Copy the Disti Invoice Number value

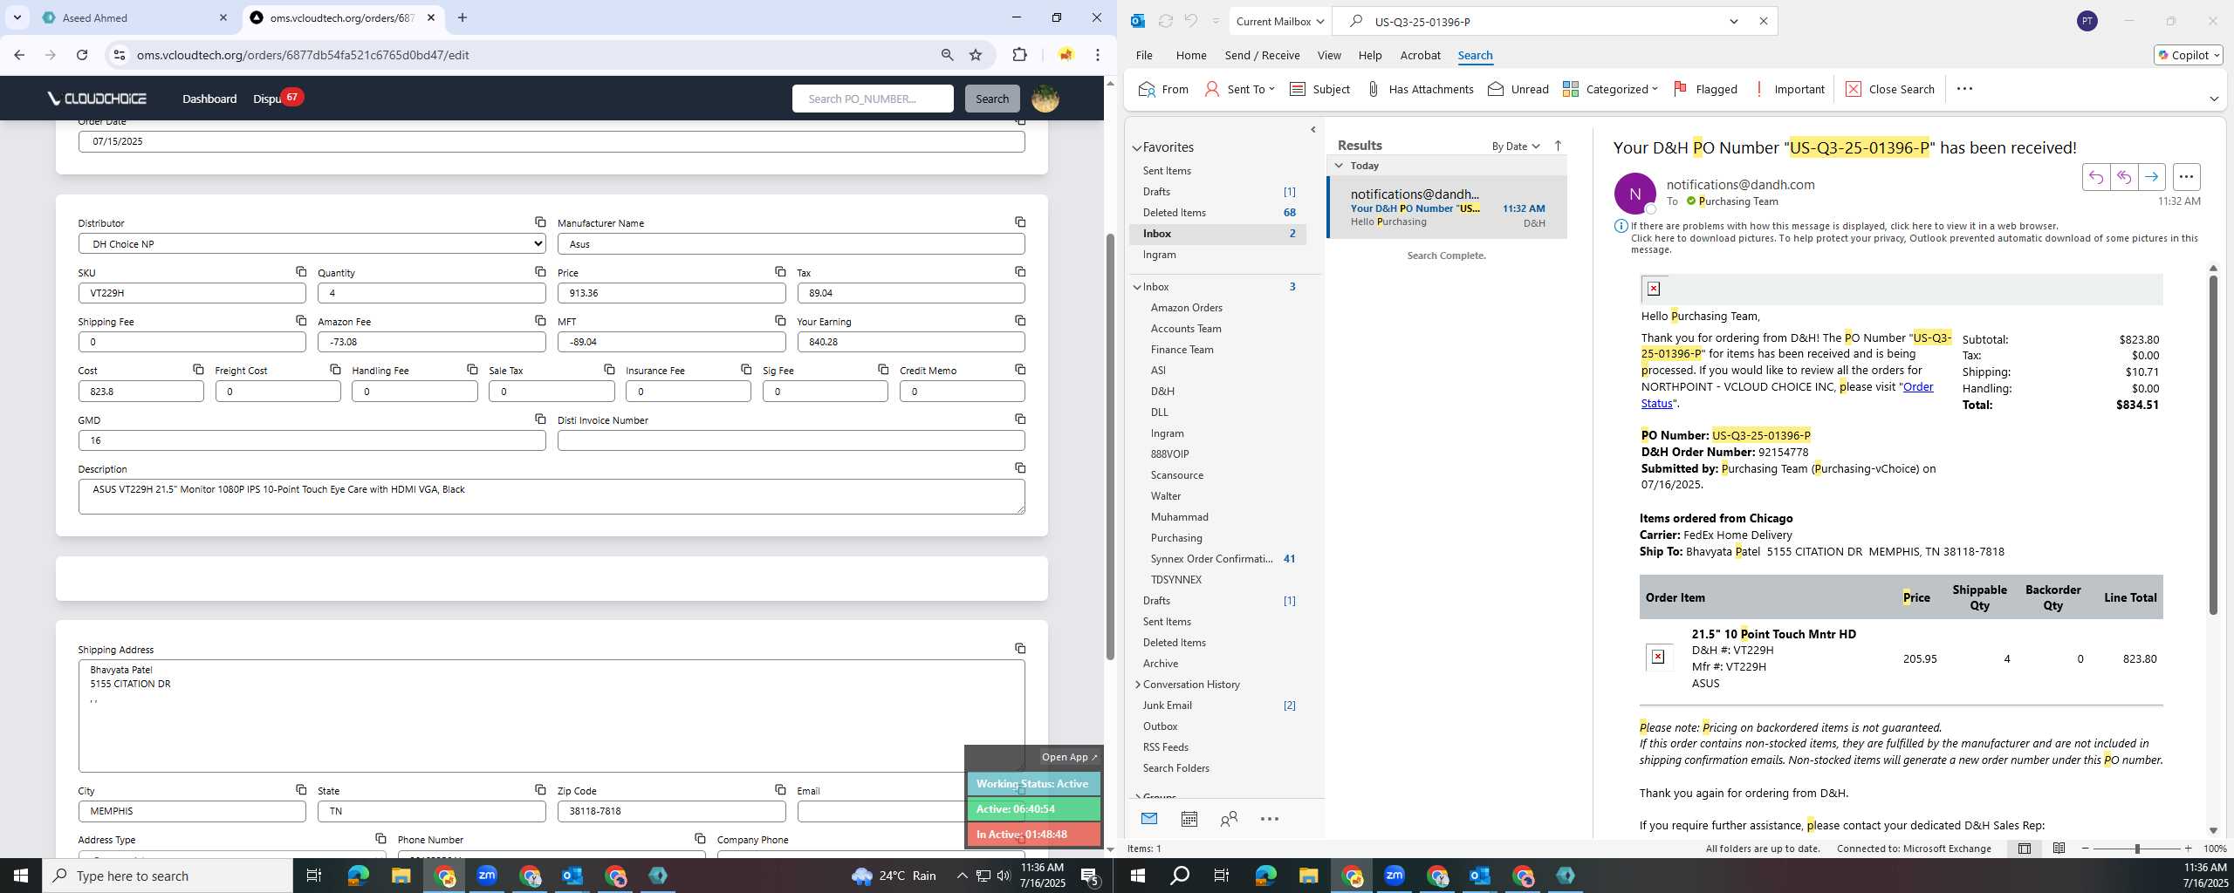[x=1020, y=419]
